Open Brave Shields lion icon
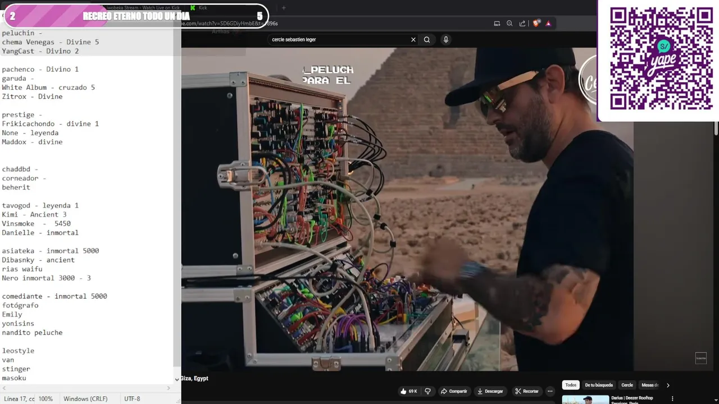 pyautogui.click(x=536, y=24)
